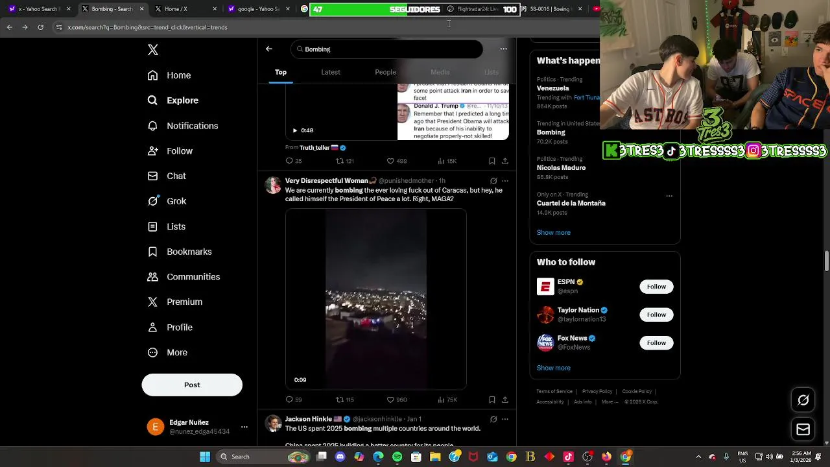Open more options on Jackson Hinkle post
Screen dimensions: 830x467
(x=505, y=419)
